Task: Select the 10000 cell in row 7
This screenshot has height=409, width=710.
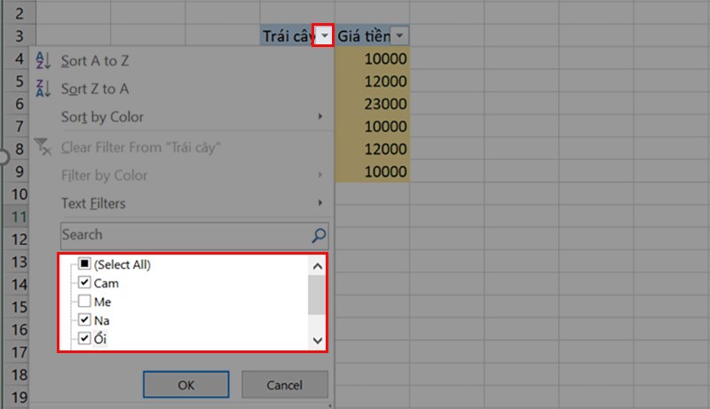Action: [x=372, y=126]
